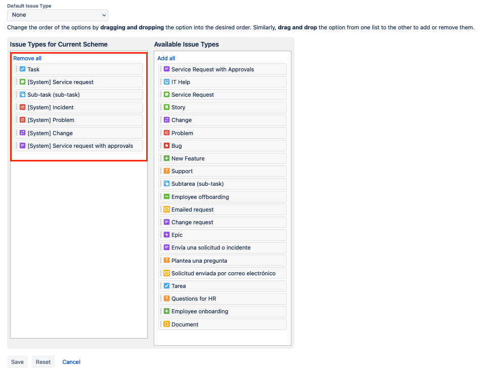Click the purple icon of [System] Change

(x=22, y=133)
